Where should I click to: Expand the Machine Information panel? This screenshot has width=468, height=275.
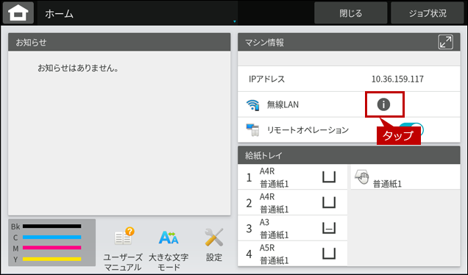point(445,42)
